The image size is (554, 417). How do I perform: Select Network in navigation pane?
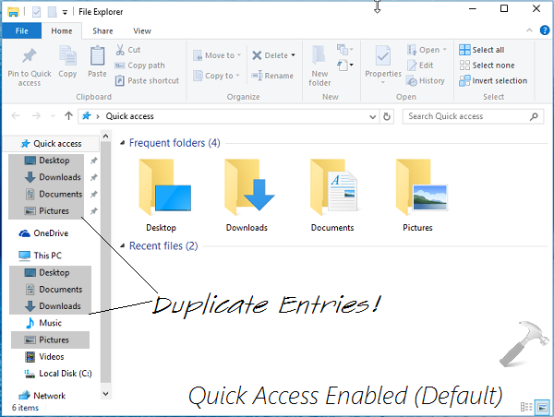click(42, 396)
